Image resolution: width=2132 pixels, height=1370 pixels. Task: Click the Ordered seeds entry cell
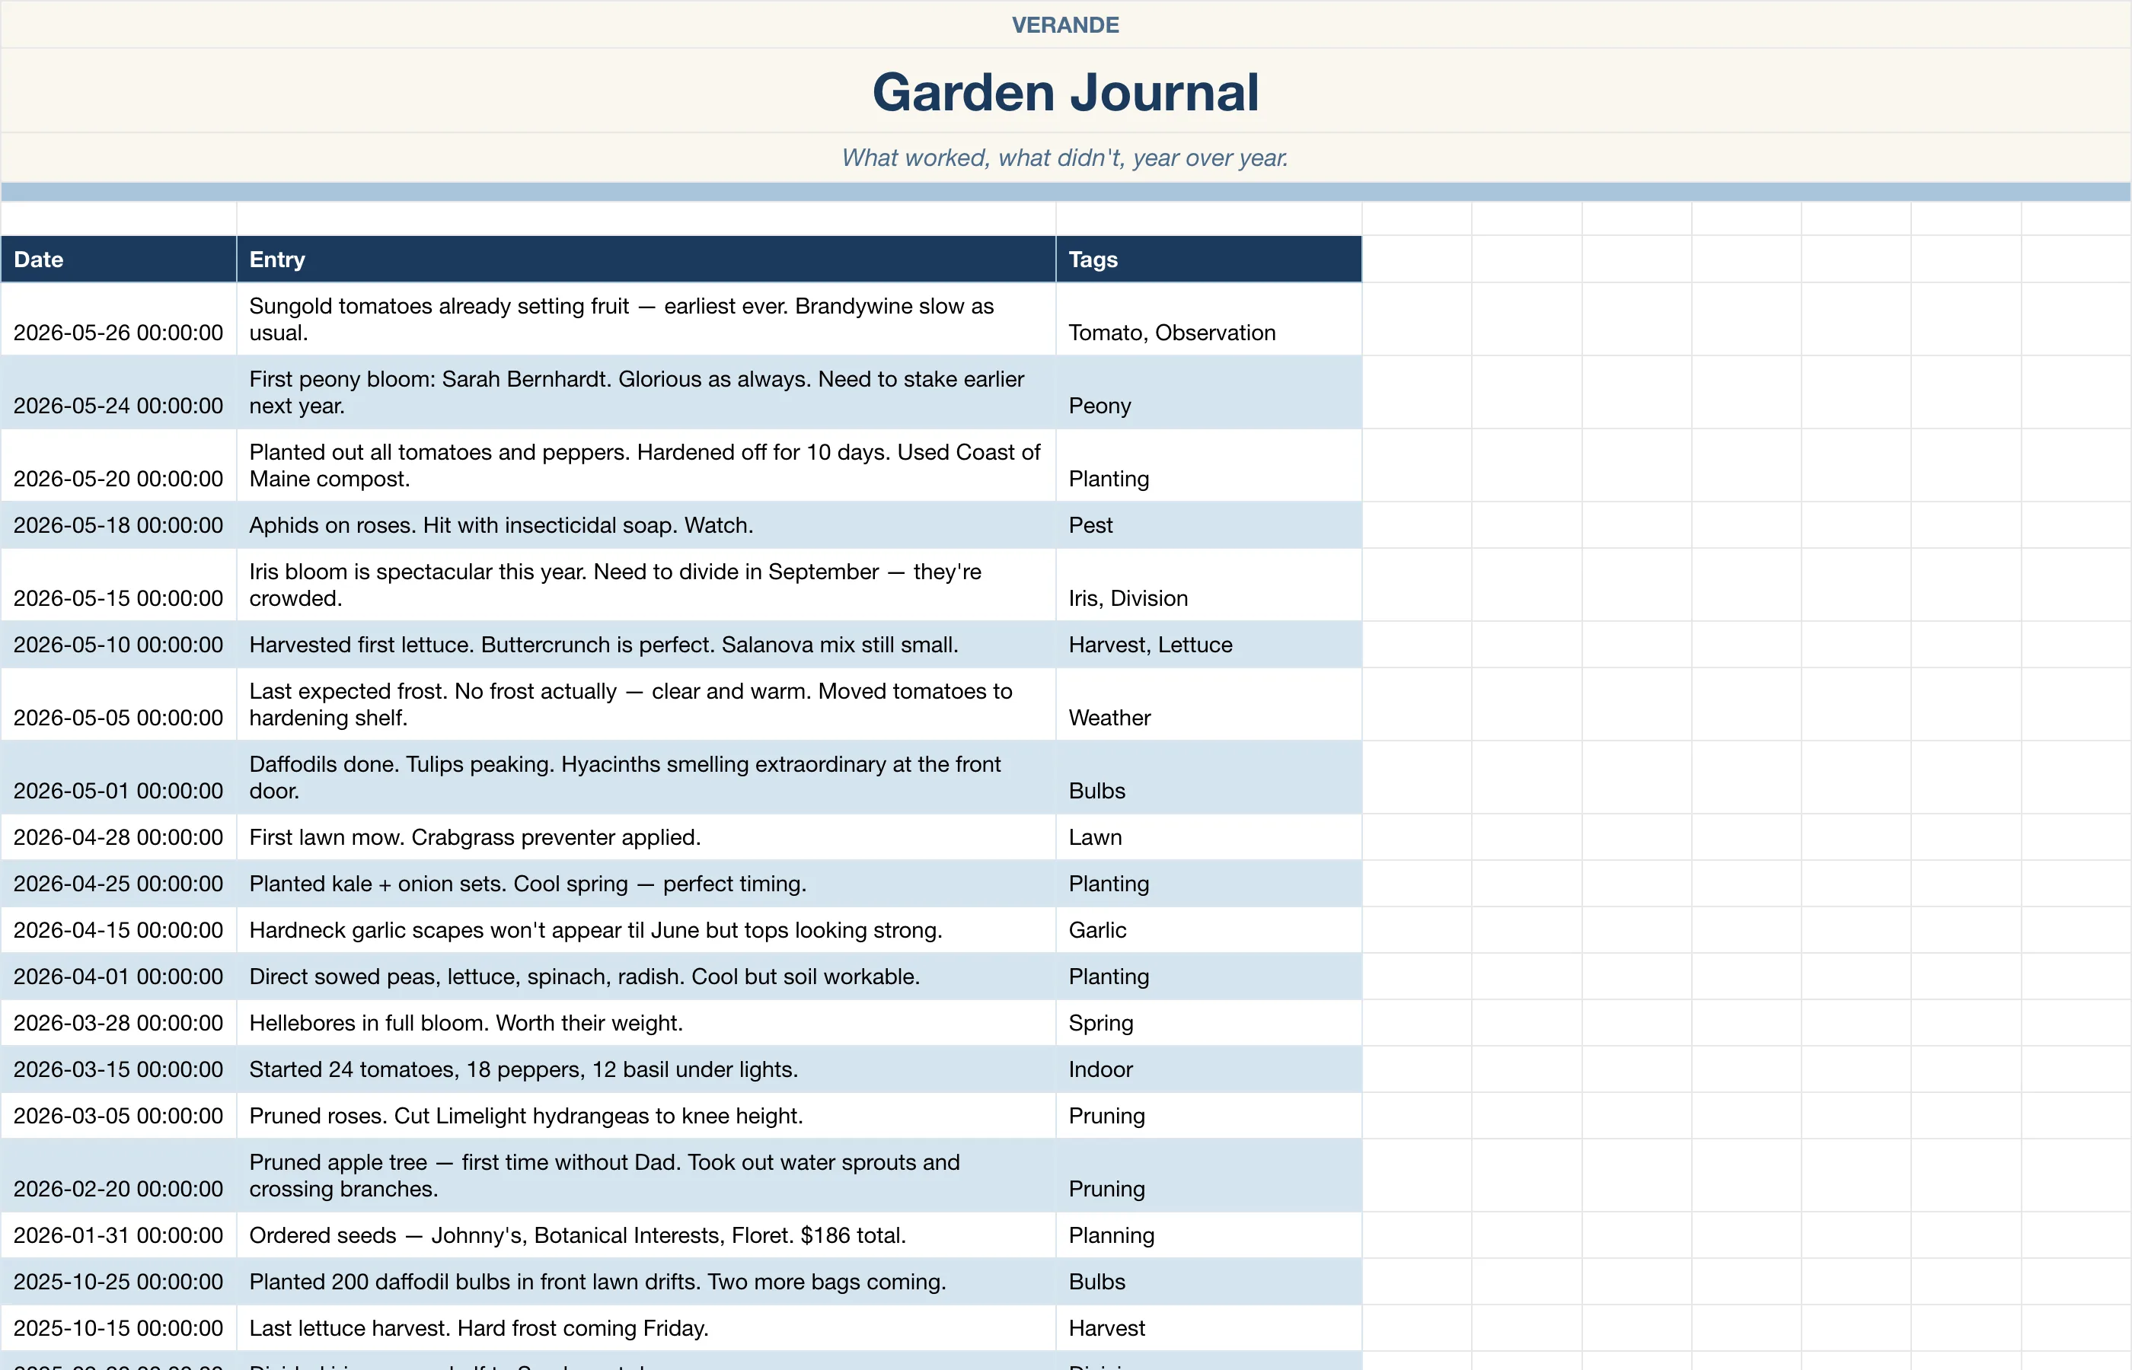click(x=646, y=1235)
